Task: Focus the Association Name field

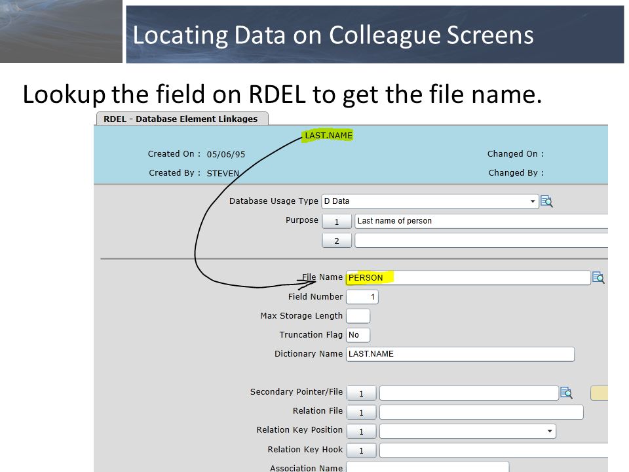Action: tap(428, 467)
